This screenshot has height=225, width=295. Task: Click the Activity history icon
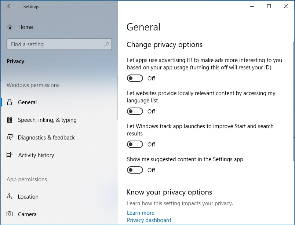point(10,155)
